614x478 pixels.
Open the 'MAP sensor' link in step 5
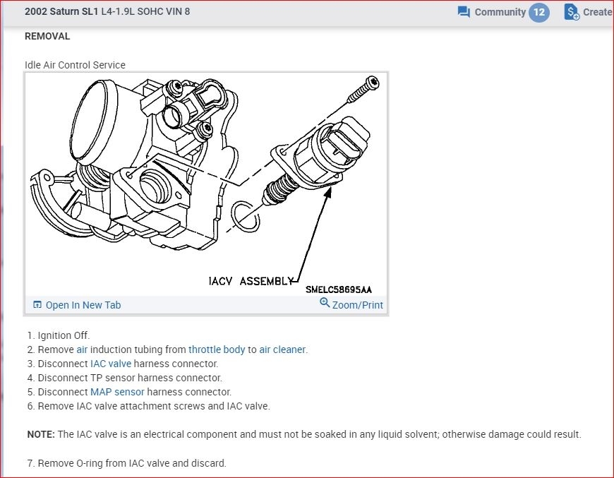point(117,392)
